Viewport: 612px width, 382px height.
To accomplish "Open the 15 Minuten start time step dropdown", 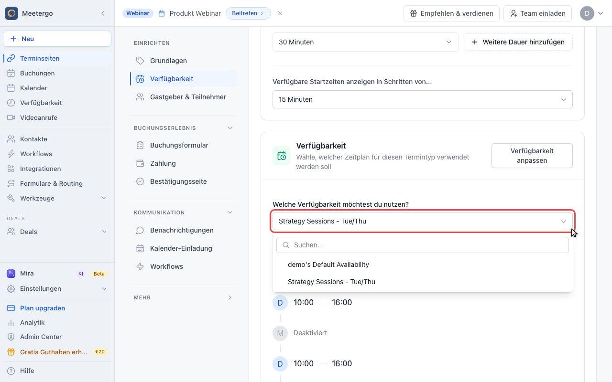I will (423, 99).
